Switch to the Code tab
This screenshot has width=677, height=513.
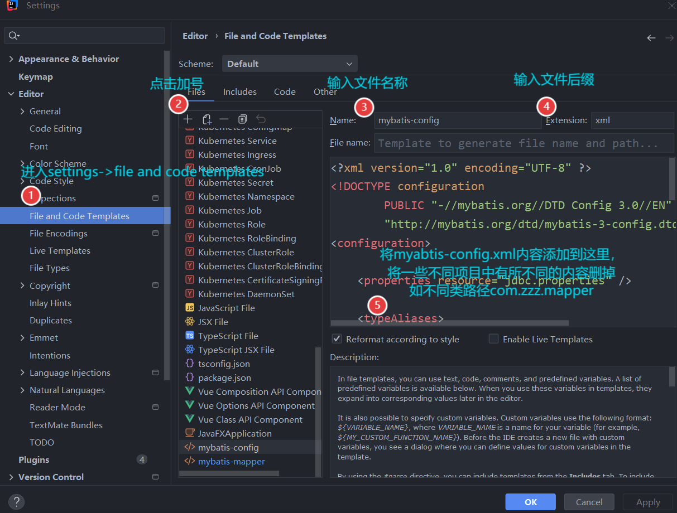(x=285, y=91)
